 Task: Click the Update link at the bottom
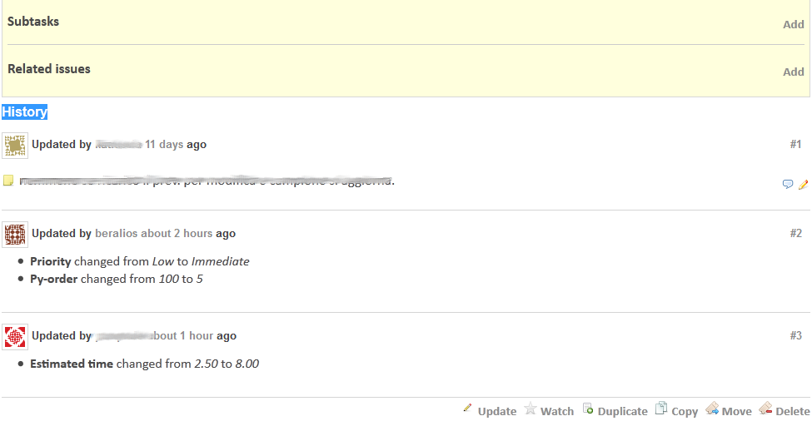tap(496, 412)
